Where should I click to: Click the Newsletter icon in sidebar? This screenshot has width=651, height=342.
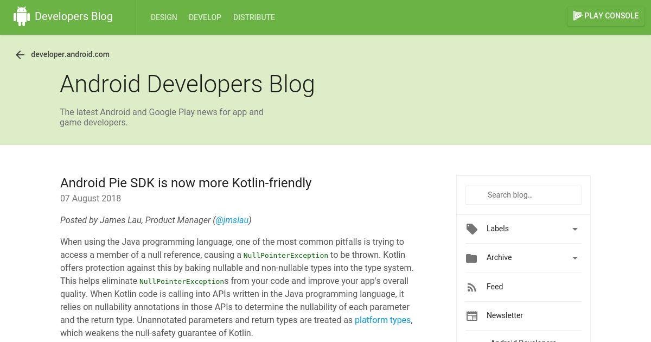(x=472, y=316)
